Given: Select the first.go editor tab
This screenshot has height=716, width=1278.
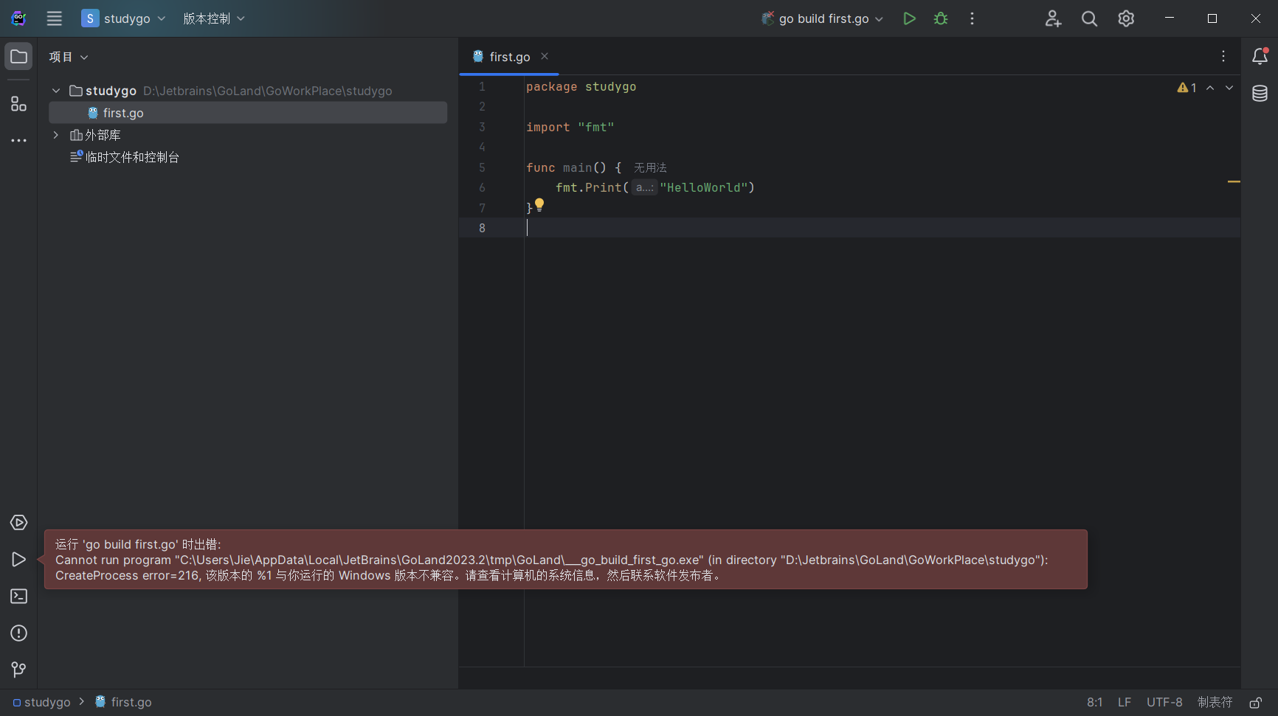Looking at the screenshot, I should [508, 56].
